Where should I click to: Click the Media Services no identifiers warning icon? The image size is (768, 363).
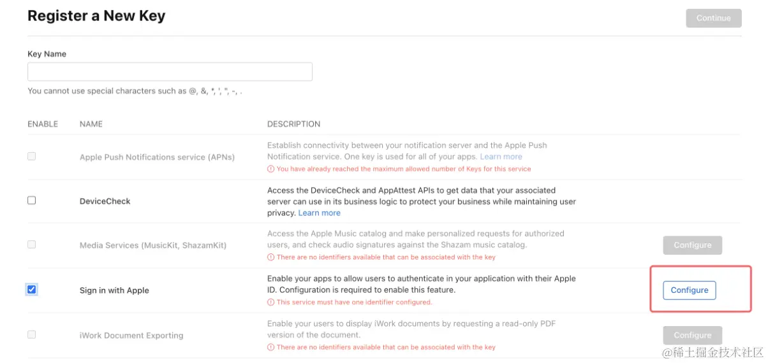pyautogui.click(x=271, y=257)
